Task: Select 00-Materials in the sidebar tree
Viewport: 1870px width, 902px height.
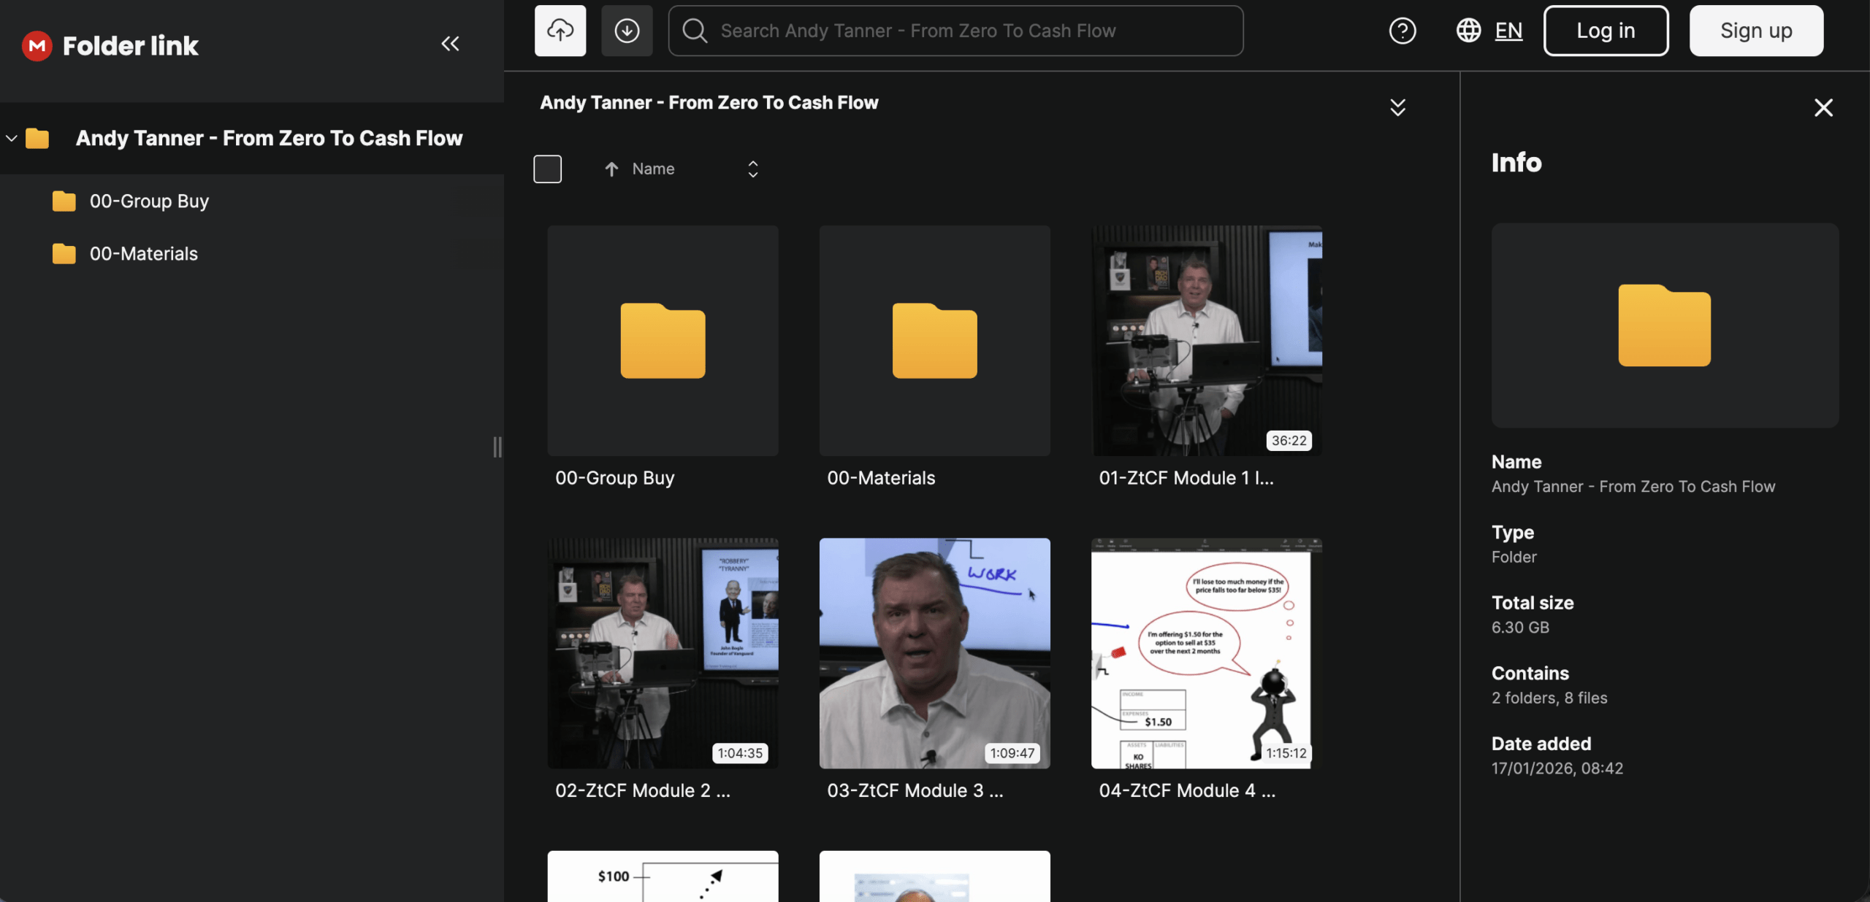Action: pyautogui.click(x=143, y=254)
